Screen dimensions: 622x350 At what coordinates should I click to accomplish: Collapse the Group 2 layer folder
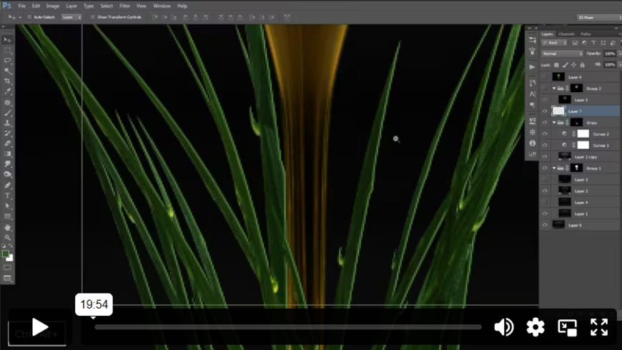[x=554, y=89]
